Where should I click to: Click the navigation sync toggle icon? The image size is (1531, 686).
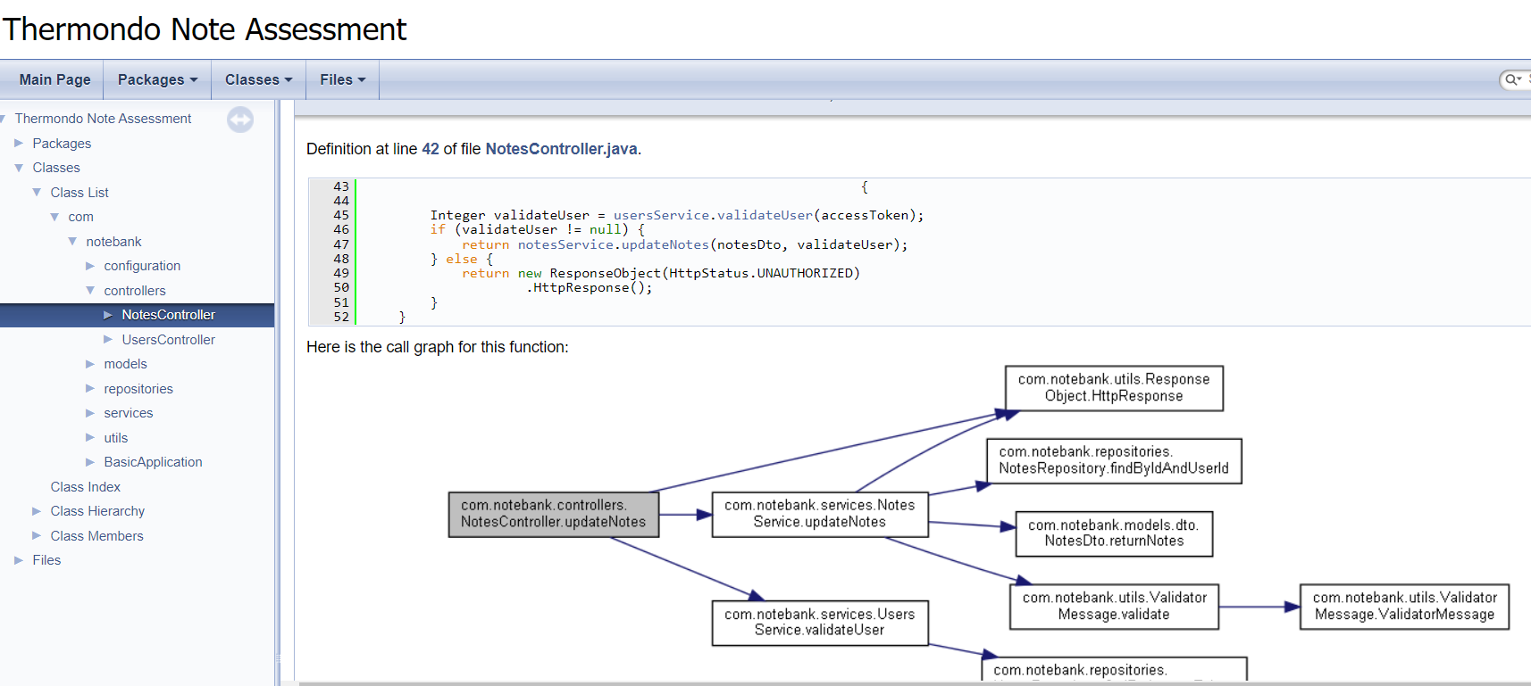[240, 120]
